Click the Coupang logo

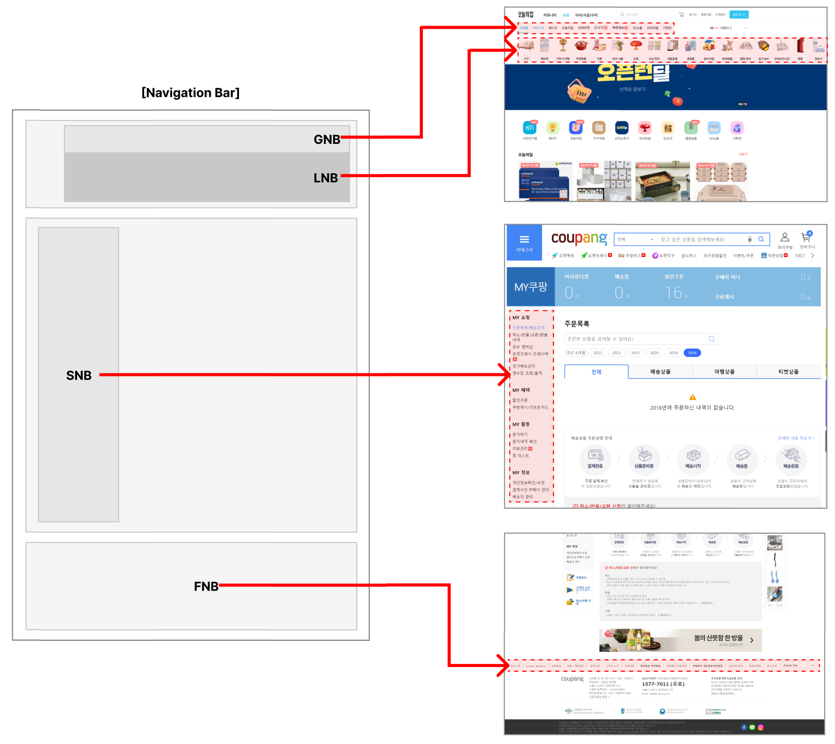coord(579,238)
